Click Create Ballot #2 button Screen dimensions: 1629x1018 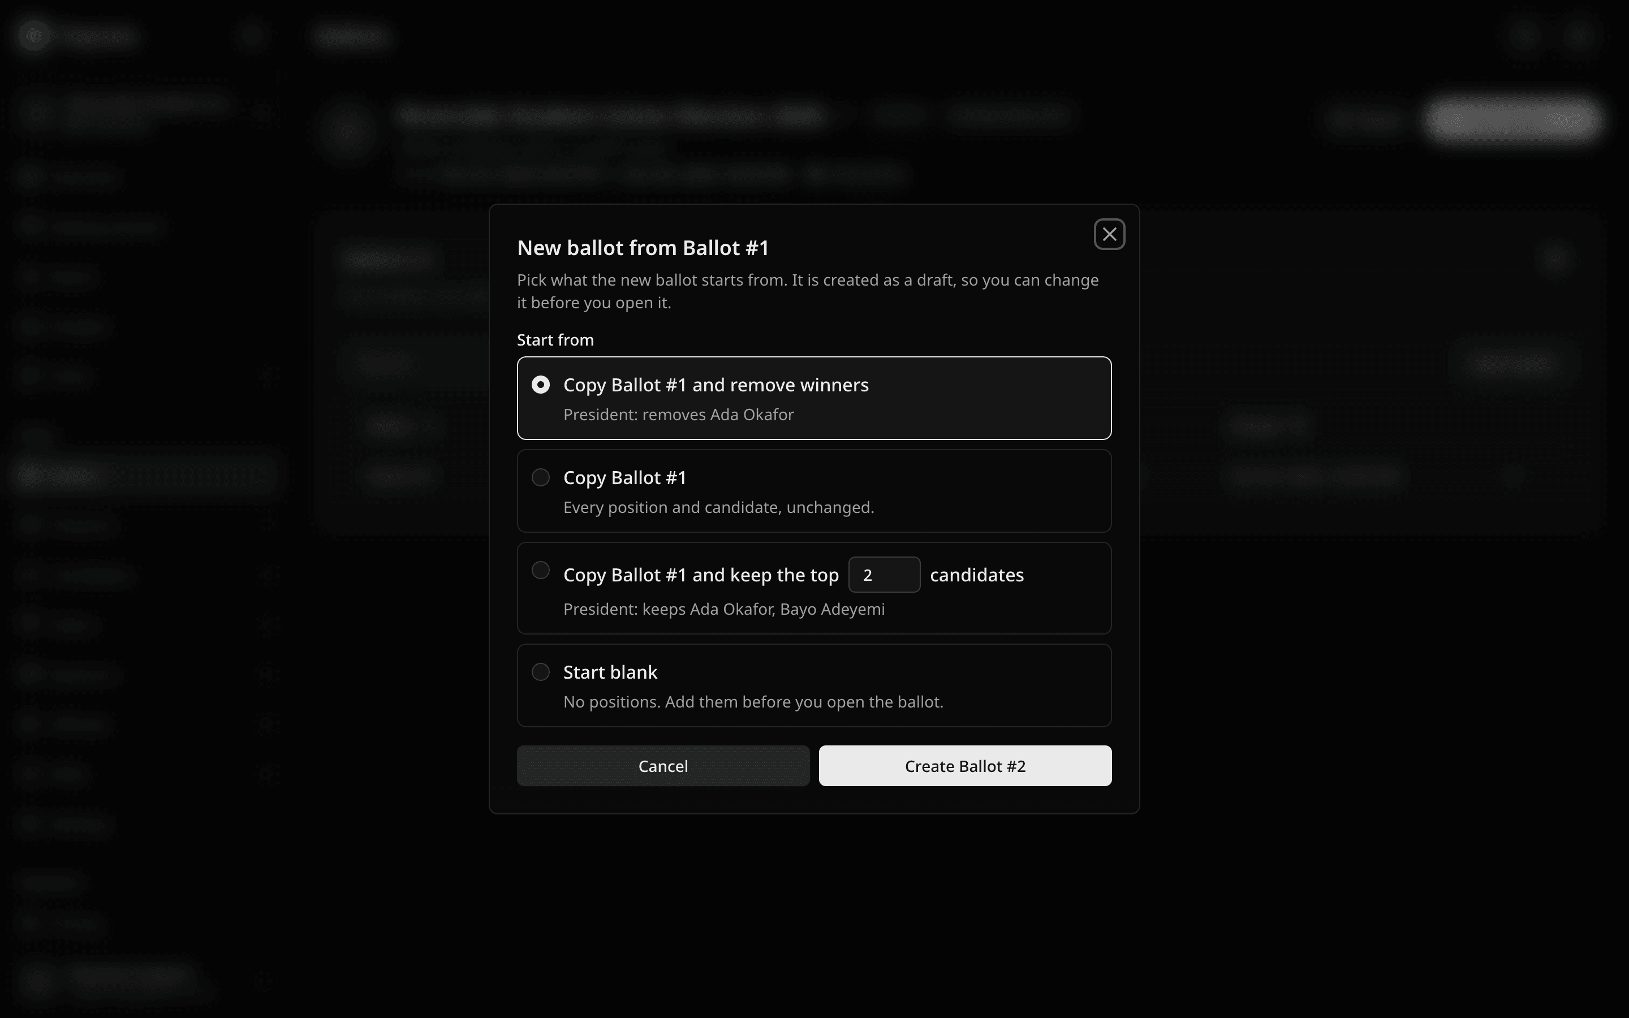pos(966,766)
